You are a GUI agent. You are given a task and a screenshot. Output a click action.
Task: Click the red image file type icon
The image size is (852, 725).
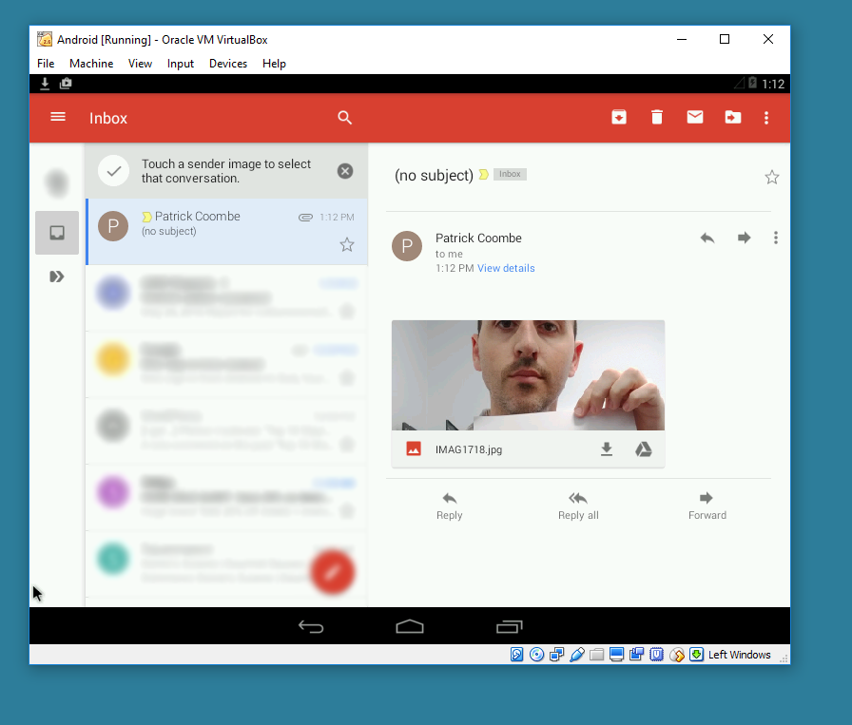coord(414,449)
